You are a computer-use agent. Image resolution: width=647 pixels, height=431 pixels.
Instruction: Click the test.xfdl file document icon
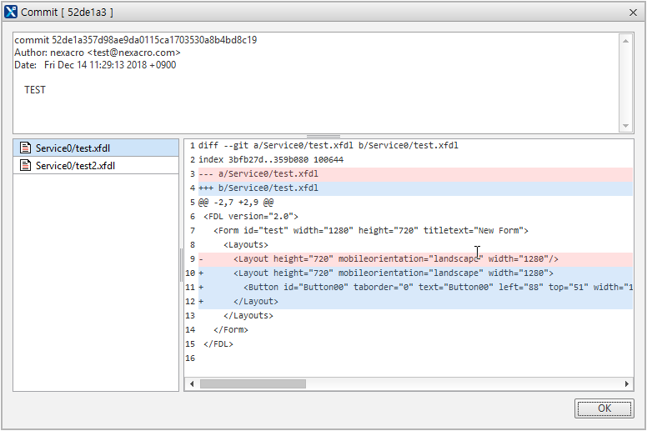tap(25, 148)
